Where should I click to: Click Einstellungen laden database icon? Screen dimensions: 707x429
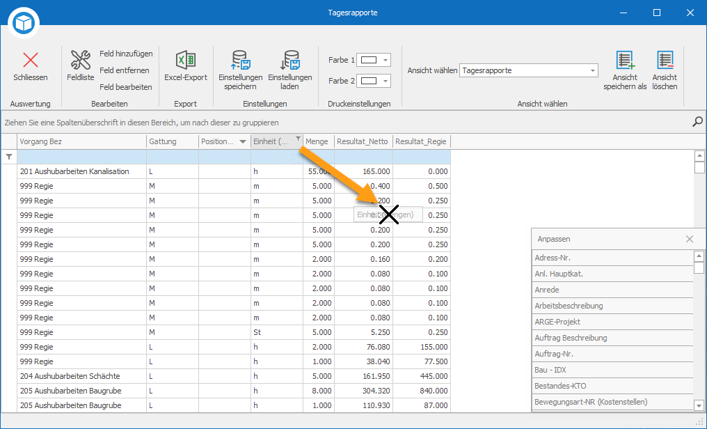tap(289, 60)
